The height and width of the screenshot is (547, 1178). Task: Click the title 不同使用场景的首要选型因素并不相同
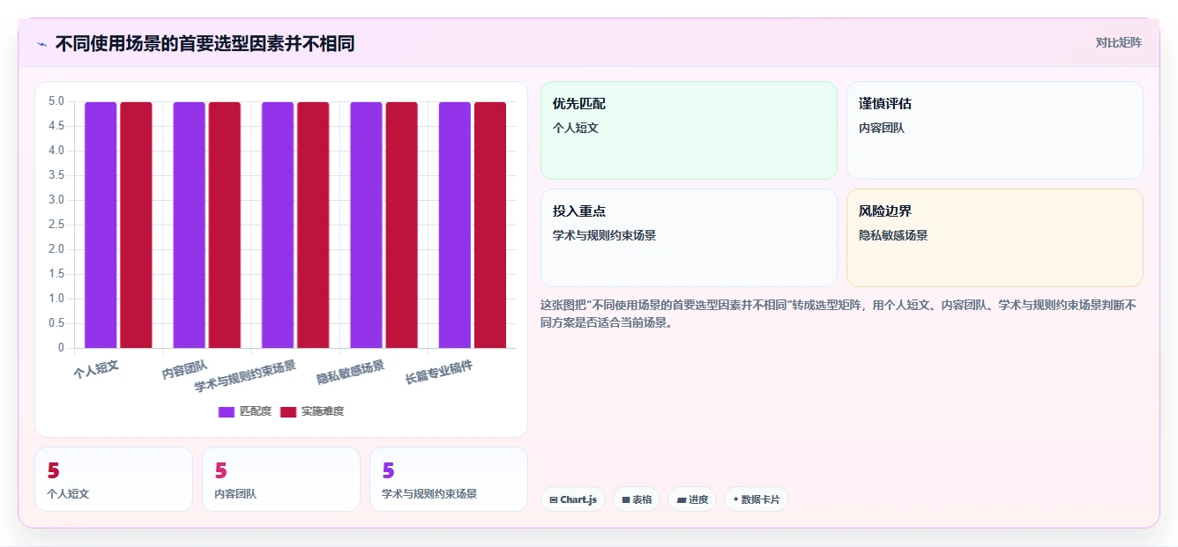(205, 43)
